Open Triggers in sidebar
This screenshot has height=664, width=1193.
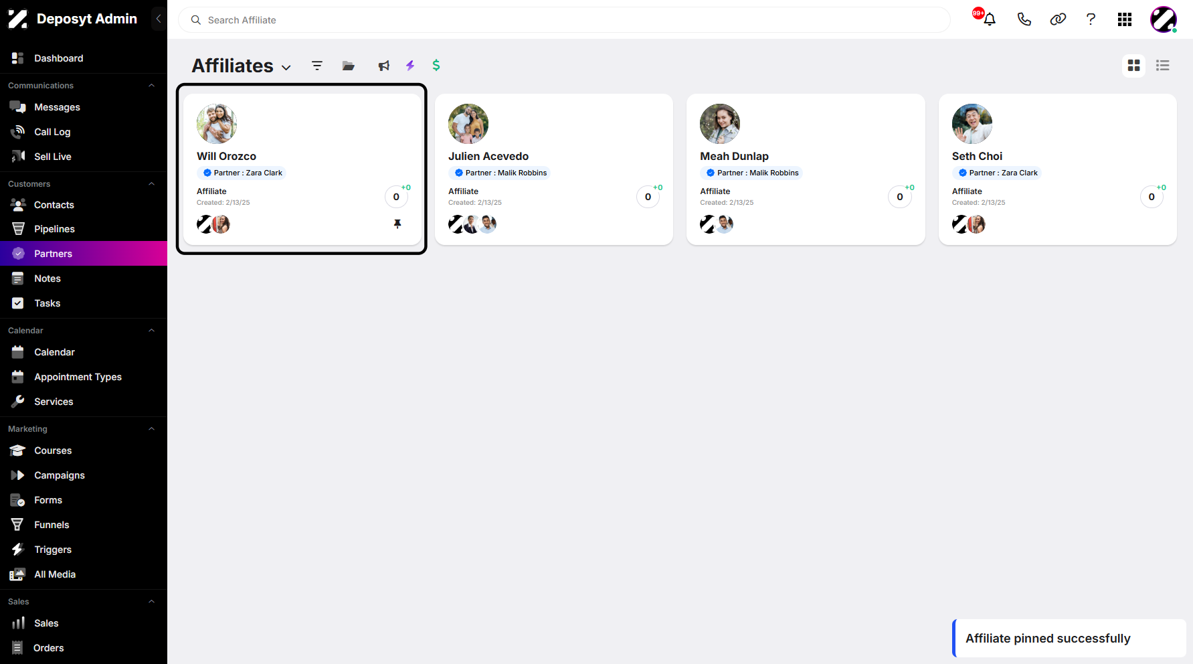[84, 550]
